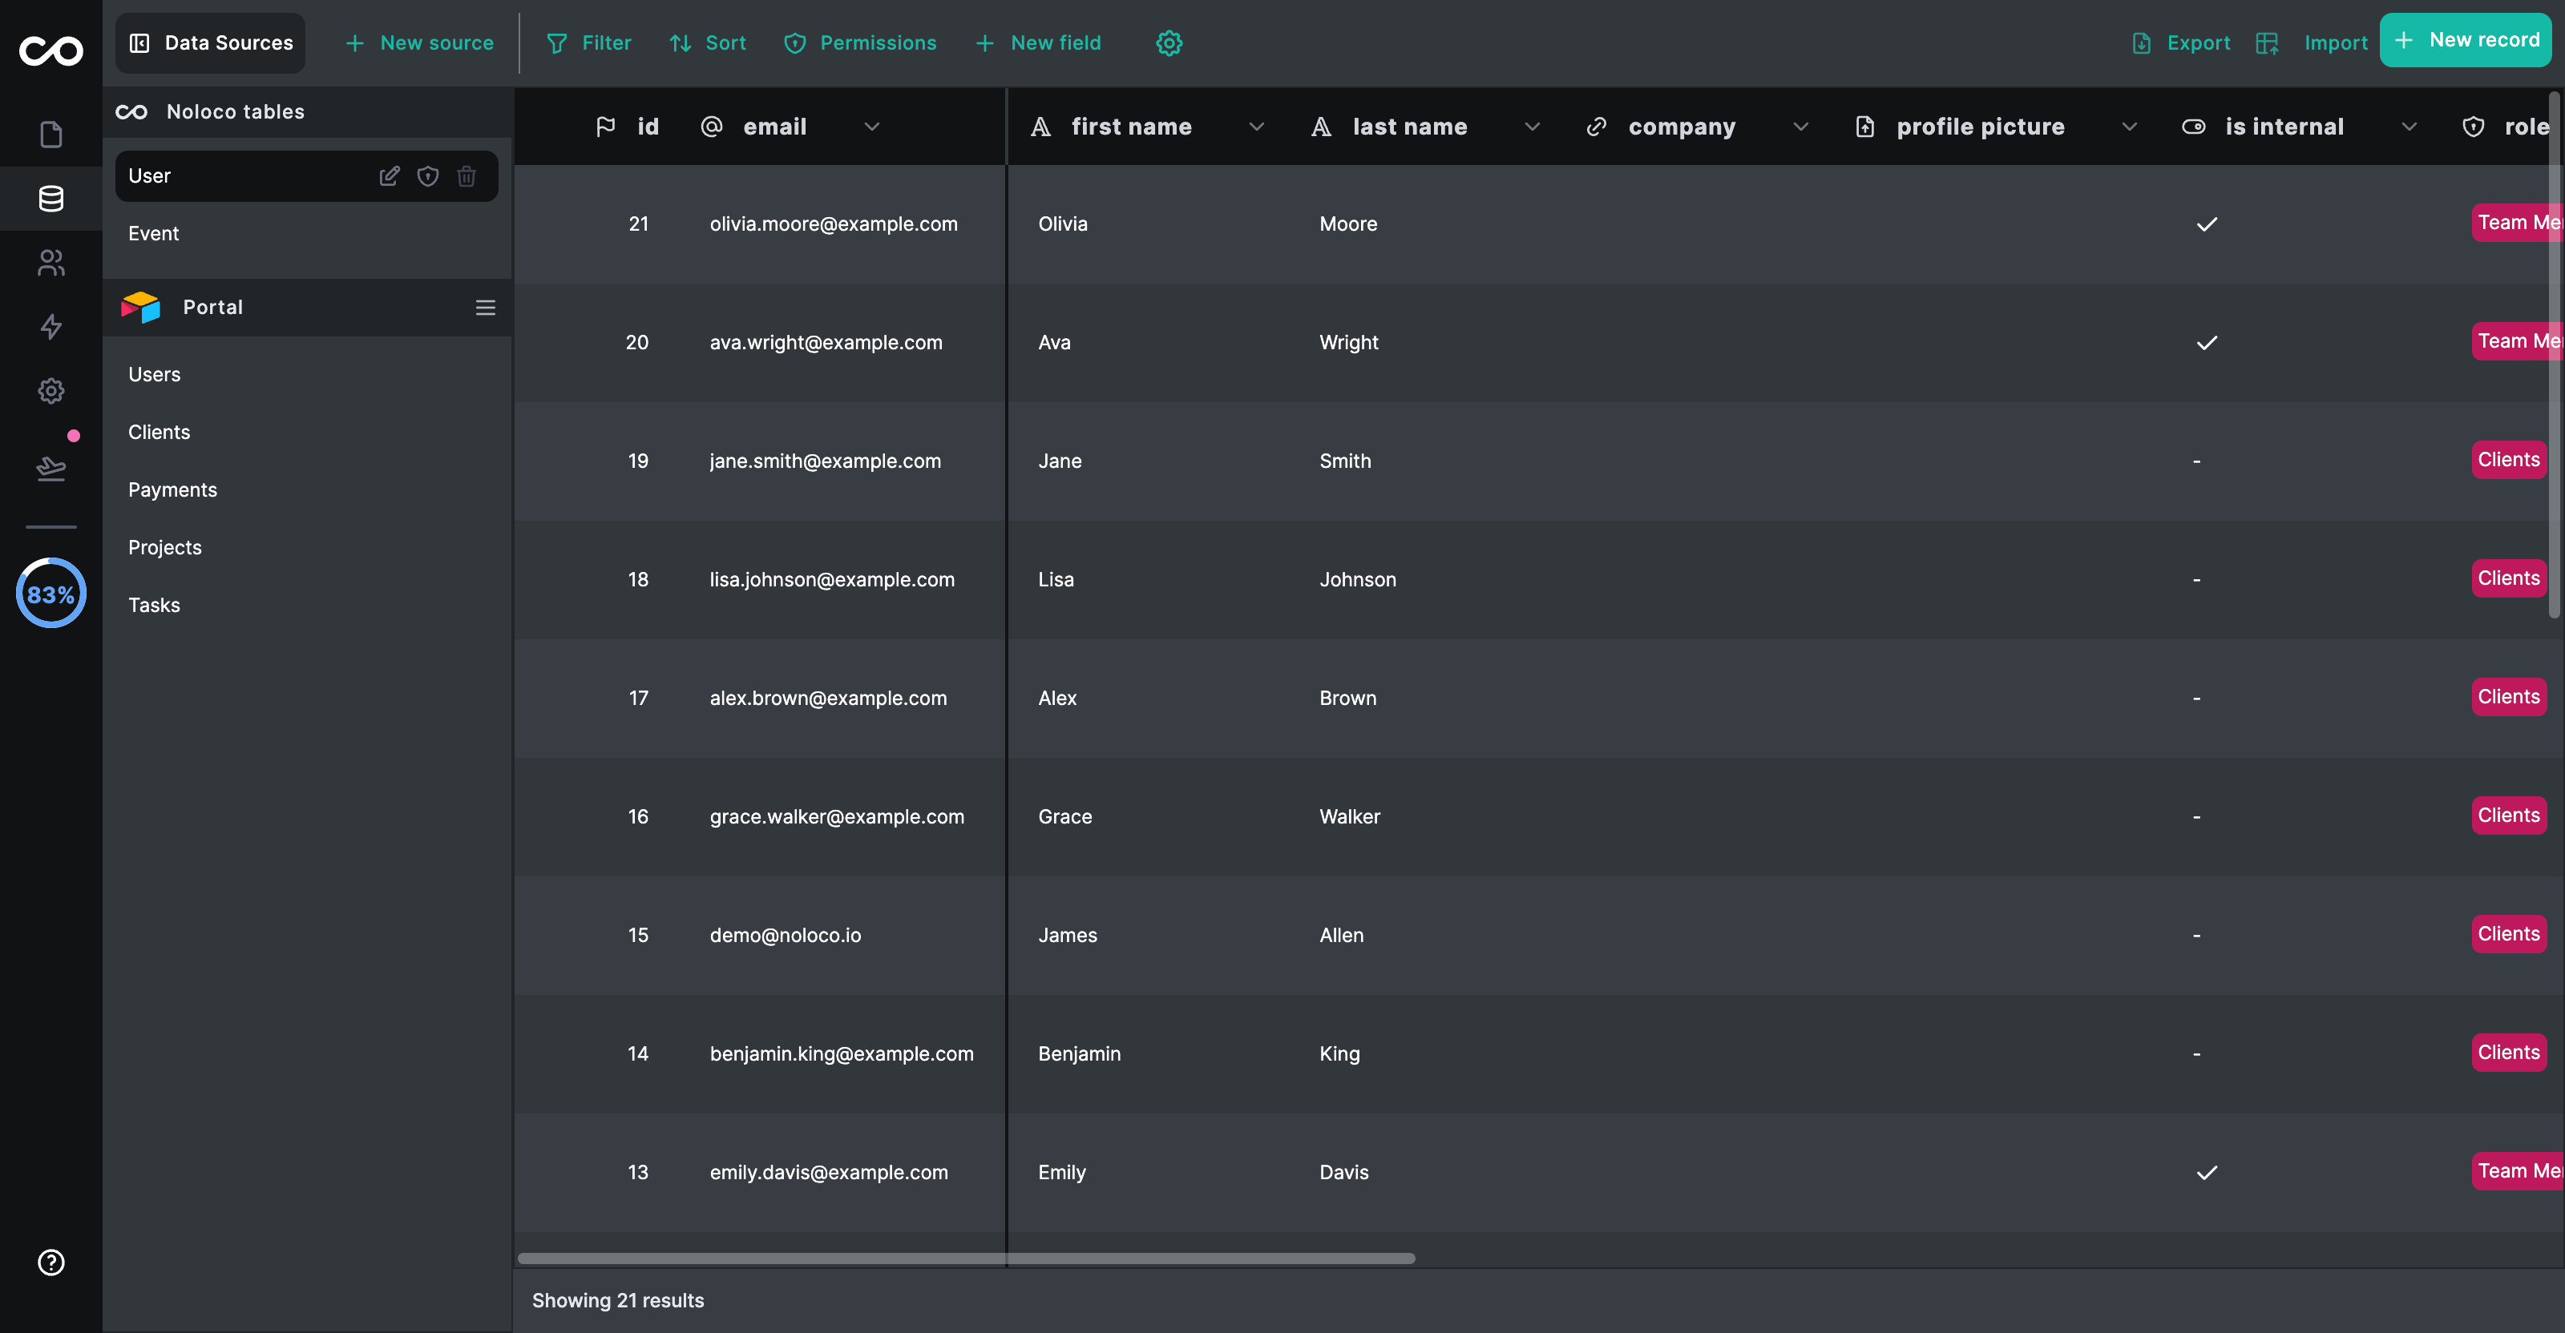The width and height of the screenshot is (2565, 1333).
Task: Expand the email column dropdown chevron
Action: click(871, 127)
